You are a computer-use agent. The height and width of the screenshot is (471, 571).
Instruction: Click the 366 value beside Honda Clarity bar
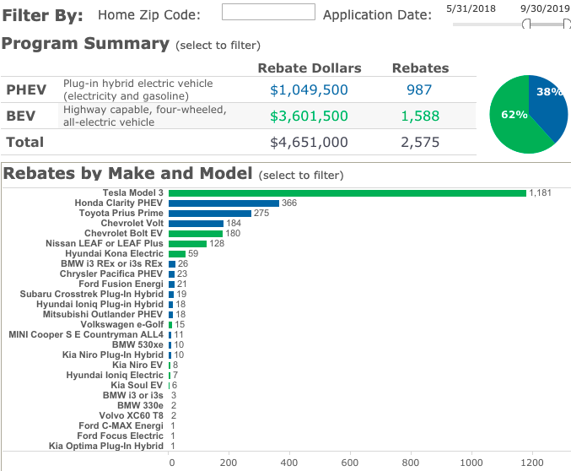(x=289, y=203)
